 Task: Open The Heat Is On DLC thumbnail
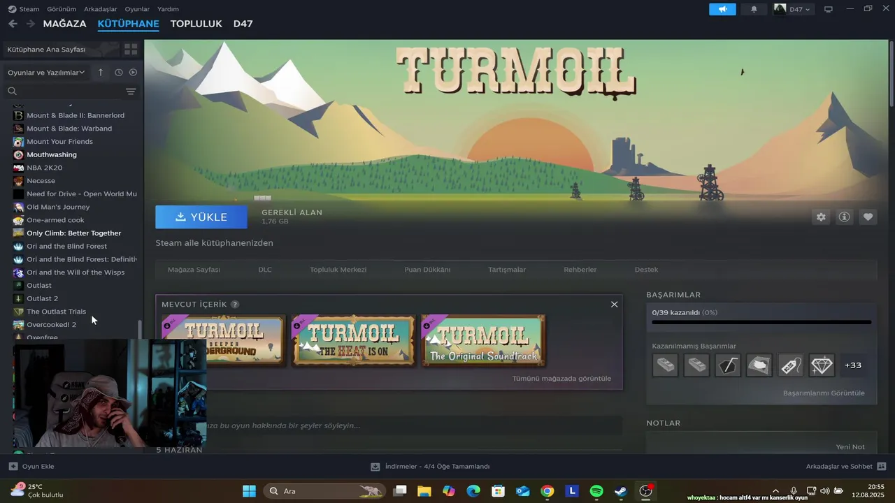354,341
